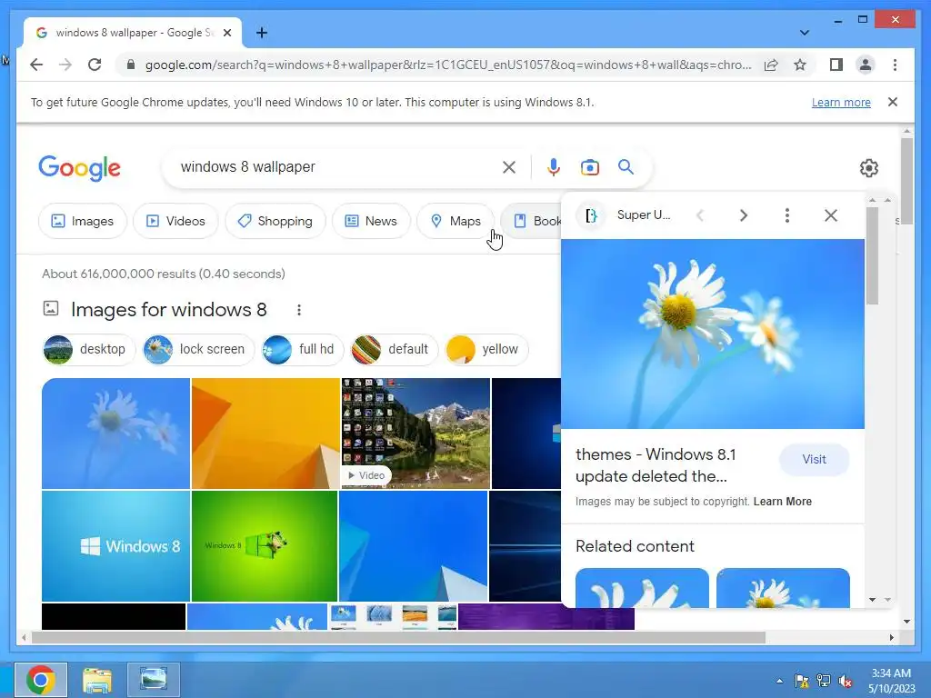This screenshot has height=698, width=931.
Task: Open the picture app taskbar icon
Action: pyautogui.click(x=153, y=680)
